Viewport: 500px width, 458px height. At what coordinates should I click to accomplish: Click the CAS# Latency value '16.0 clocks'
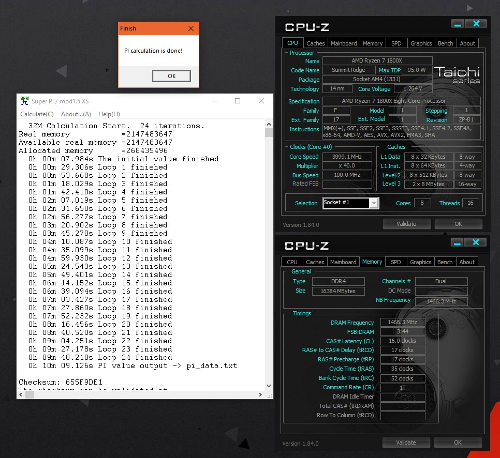click(402, 341)
